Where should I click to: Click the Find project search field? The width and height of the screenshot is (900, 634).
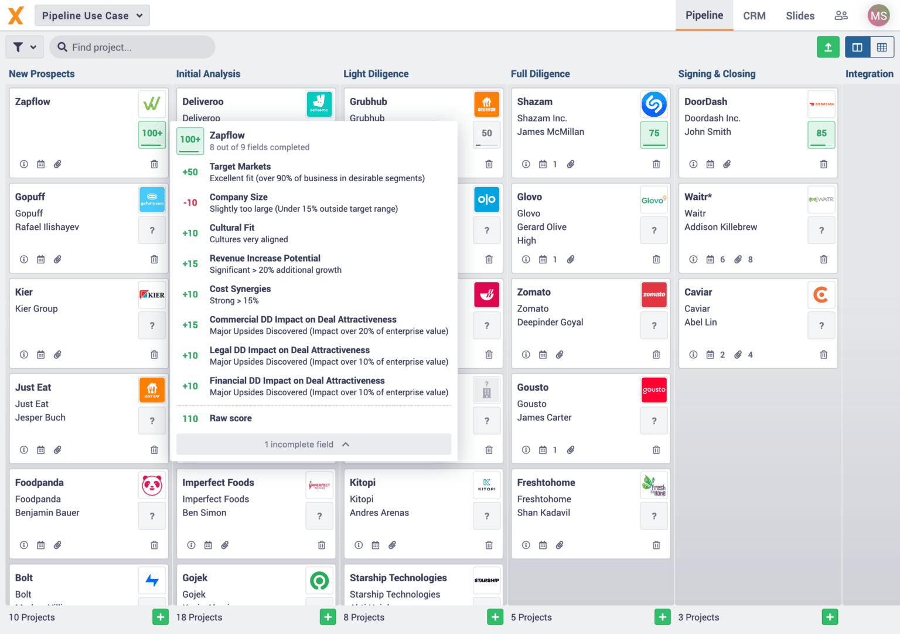[132, 47]
